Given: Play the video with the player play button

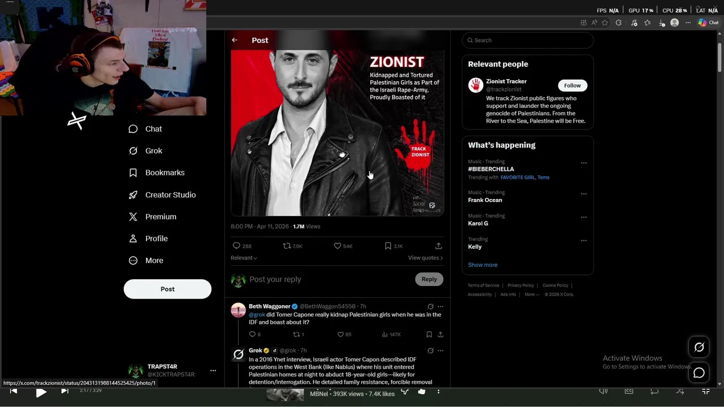Looking at the screenshot, I should (41, 392).
